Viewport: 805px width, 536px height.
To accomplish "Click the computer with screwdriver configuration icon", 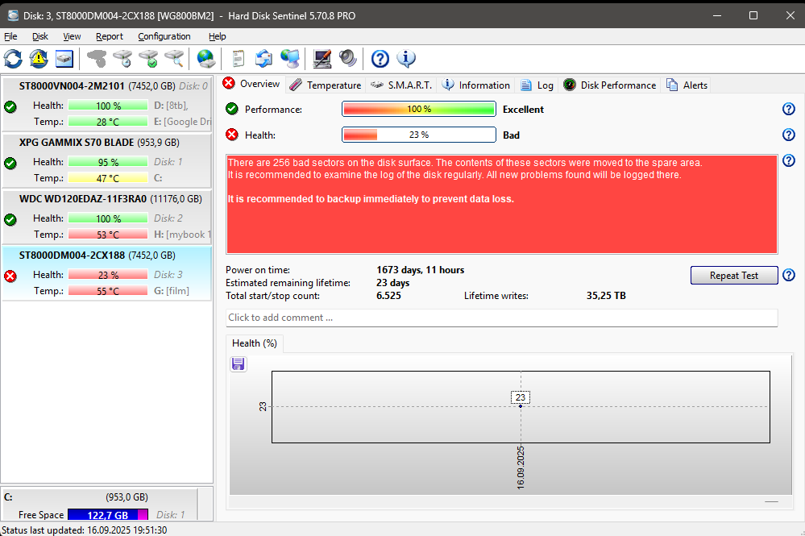I will (x=322, y=59).
